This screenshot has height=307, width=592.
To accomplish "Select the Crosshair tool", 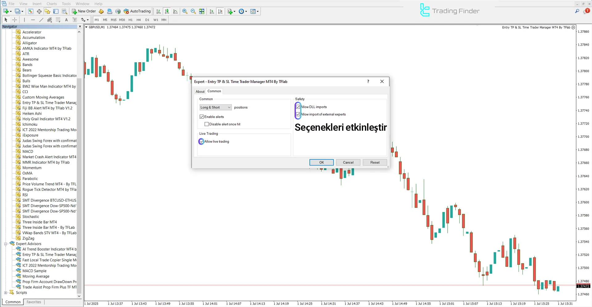I will tap(14, 20).
